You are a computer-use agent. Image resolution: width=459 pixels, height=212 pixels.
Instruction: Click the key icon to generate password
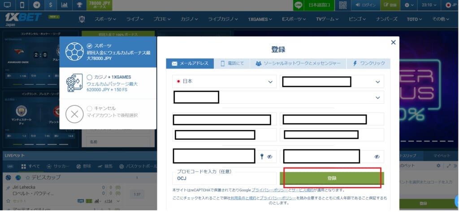[262, 157]
